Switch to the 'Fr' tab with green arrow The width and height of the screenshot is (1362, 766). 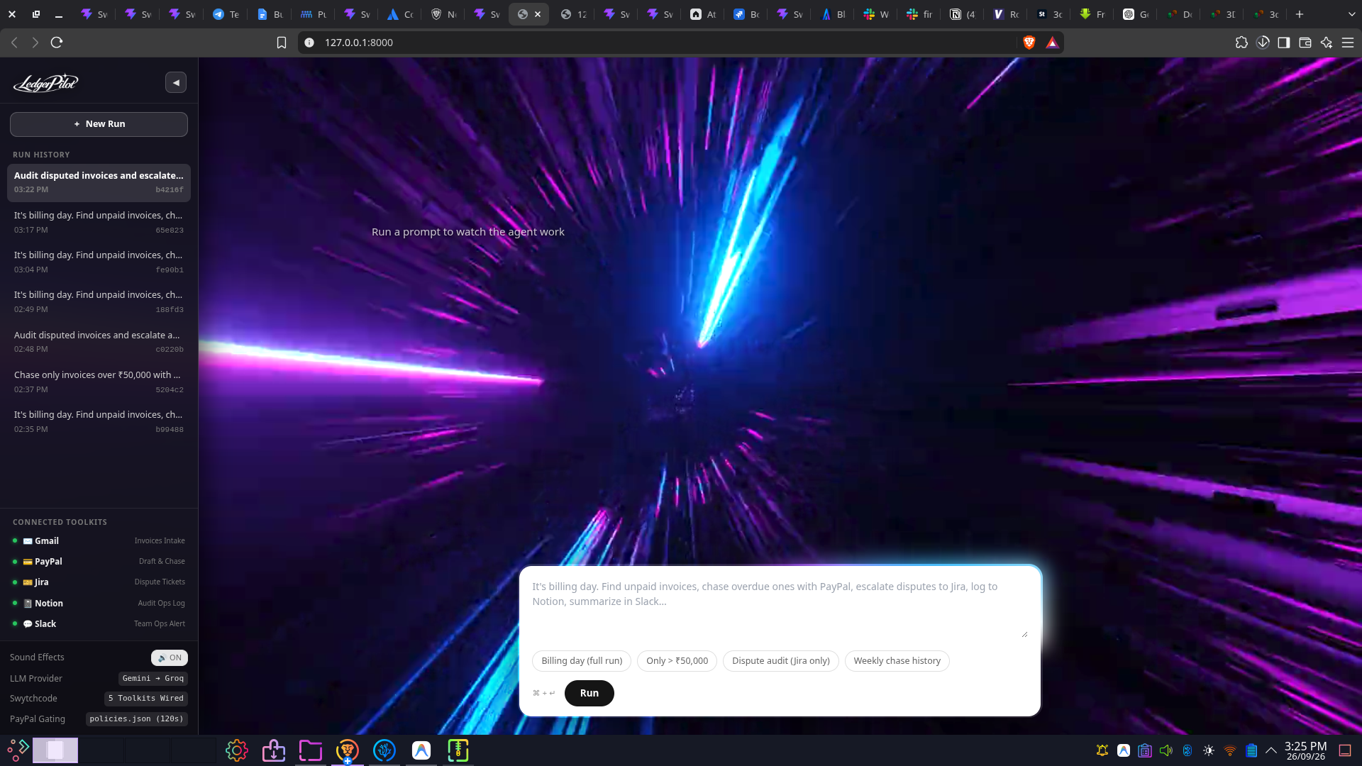[1092, 14]
